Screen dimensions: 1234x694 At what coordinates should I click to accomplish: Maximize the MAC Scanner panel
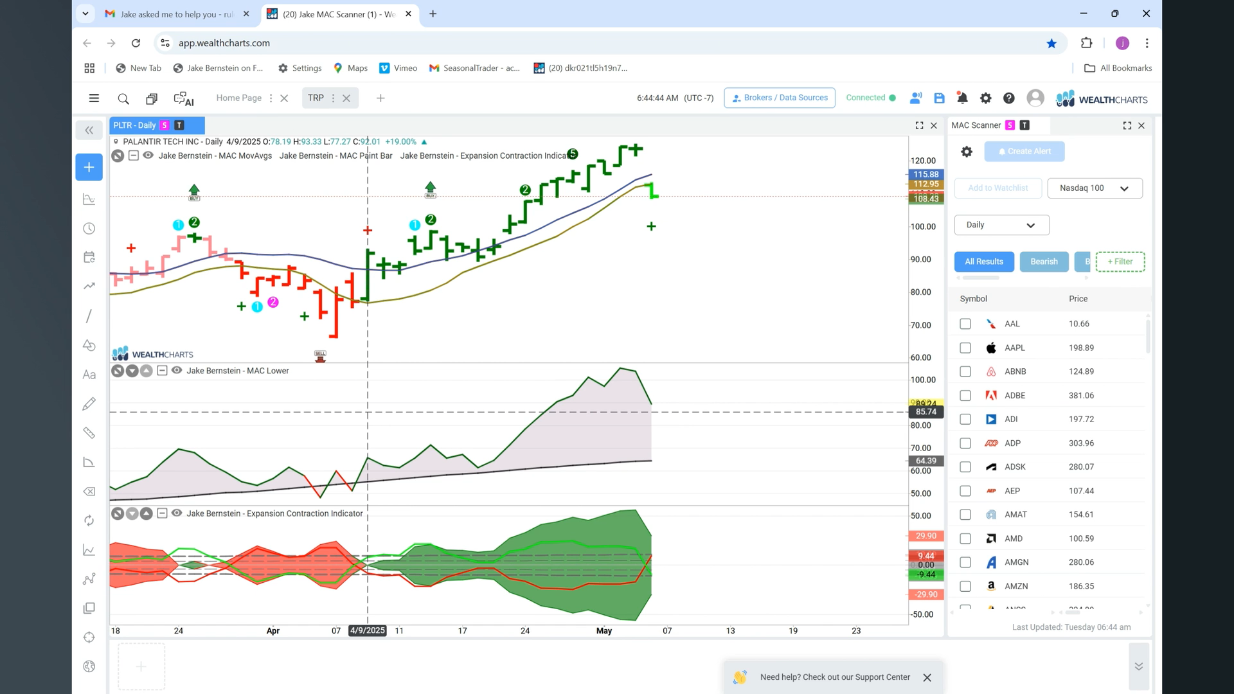[x=1127, y=126]
